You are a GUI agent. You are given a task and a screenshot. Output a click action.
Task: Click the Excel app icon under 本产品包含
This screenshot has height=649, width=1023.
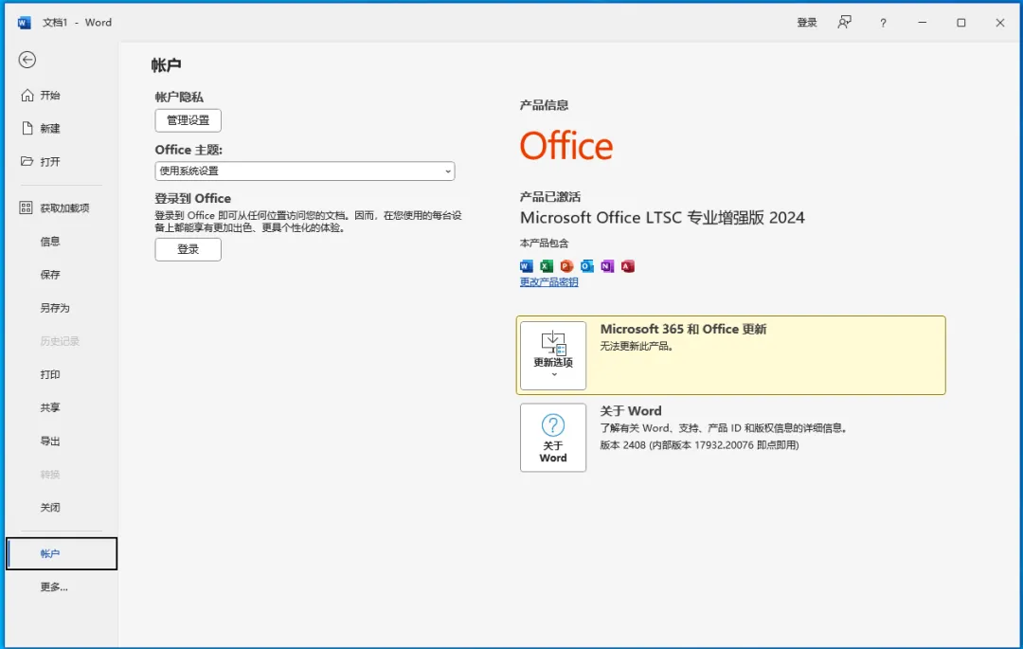pyautogui.click(x=547, y=266)
